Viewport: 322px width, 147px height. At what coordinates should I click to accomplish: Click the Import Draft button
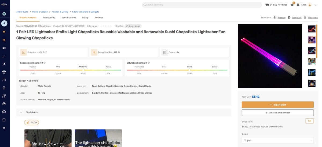tap(277, 105)
